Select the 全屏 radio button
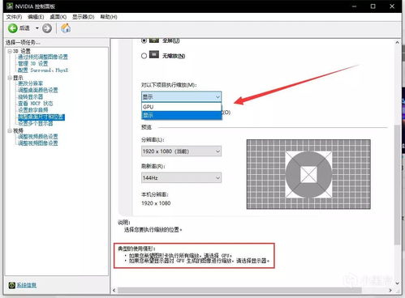Viewport: 405px width, 298px height. pos(144,40)
